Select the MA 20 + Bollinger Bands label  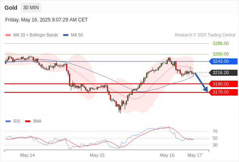click(36, 35)
